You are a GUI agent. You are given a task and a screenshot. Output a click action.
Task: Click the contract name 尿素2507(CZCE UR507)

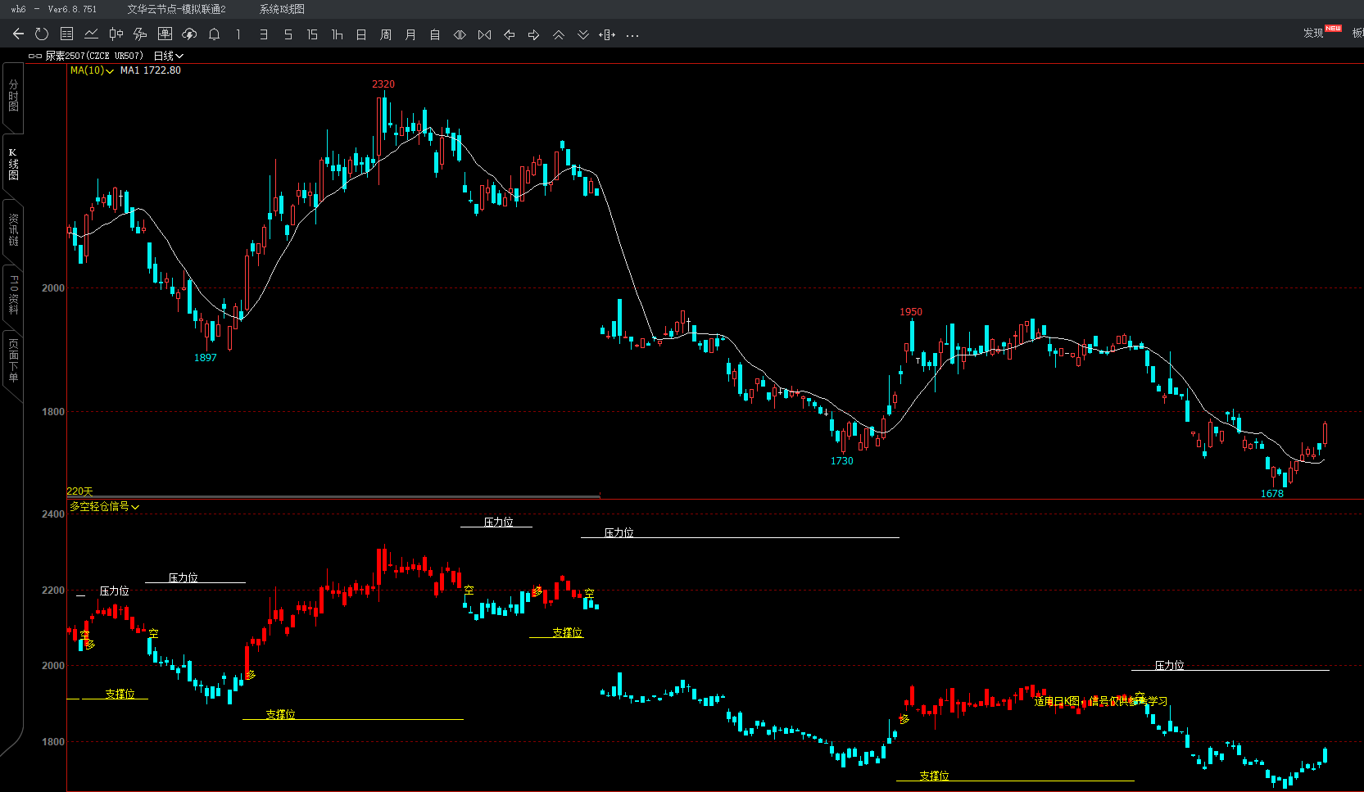94,56
